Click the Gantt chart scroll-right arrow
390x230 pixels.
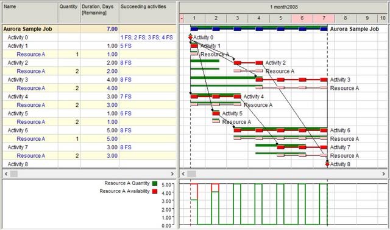coord(384,174)
